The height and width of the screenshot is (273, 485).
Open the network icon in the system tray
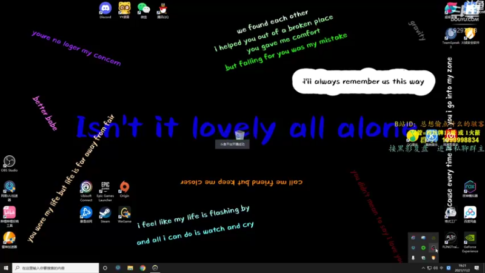click(x=429, y=268)
